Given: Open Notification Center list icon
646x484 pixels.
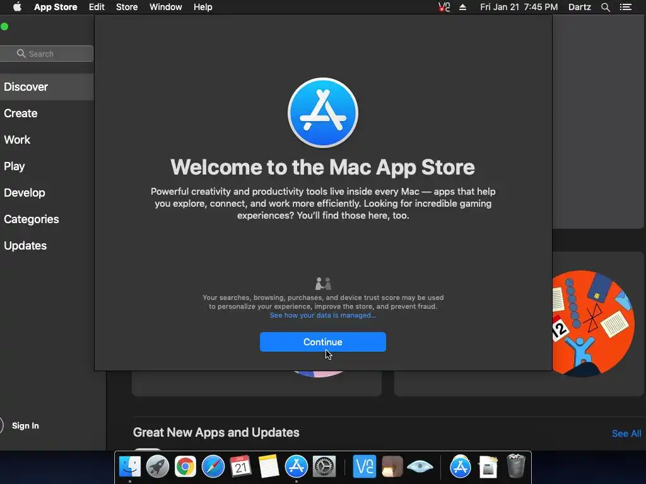Looking at the screenshot, I should click(x=625, y=7).
